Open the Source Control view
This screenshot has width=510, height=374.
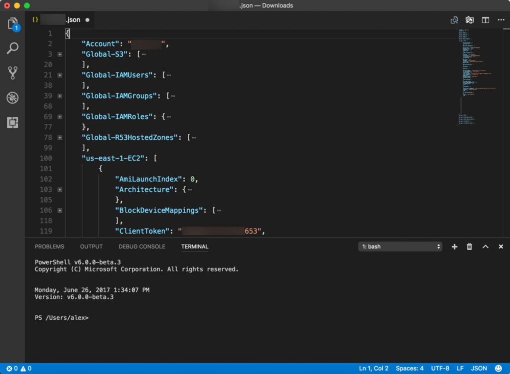tap(12, 72)
